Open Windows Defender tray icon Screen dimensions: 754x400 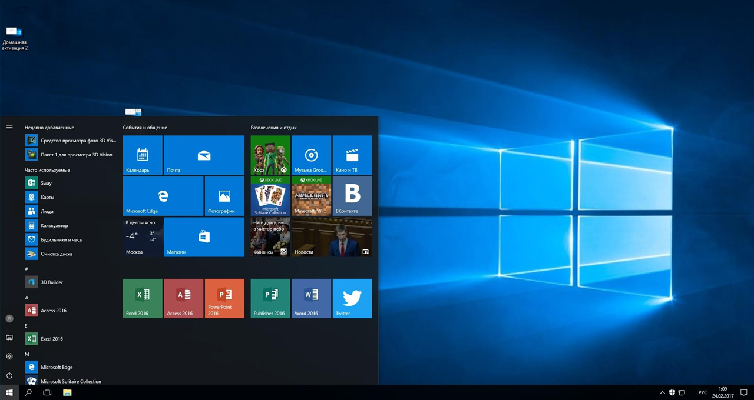[672, 392]
